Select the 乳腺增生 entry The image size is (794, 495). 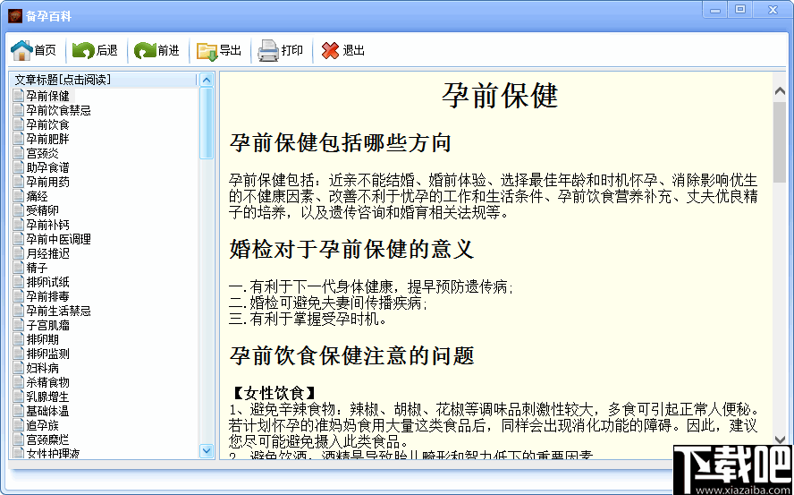(47, 397)
